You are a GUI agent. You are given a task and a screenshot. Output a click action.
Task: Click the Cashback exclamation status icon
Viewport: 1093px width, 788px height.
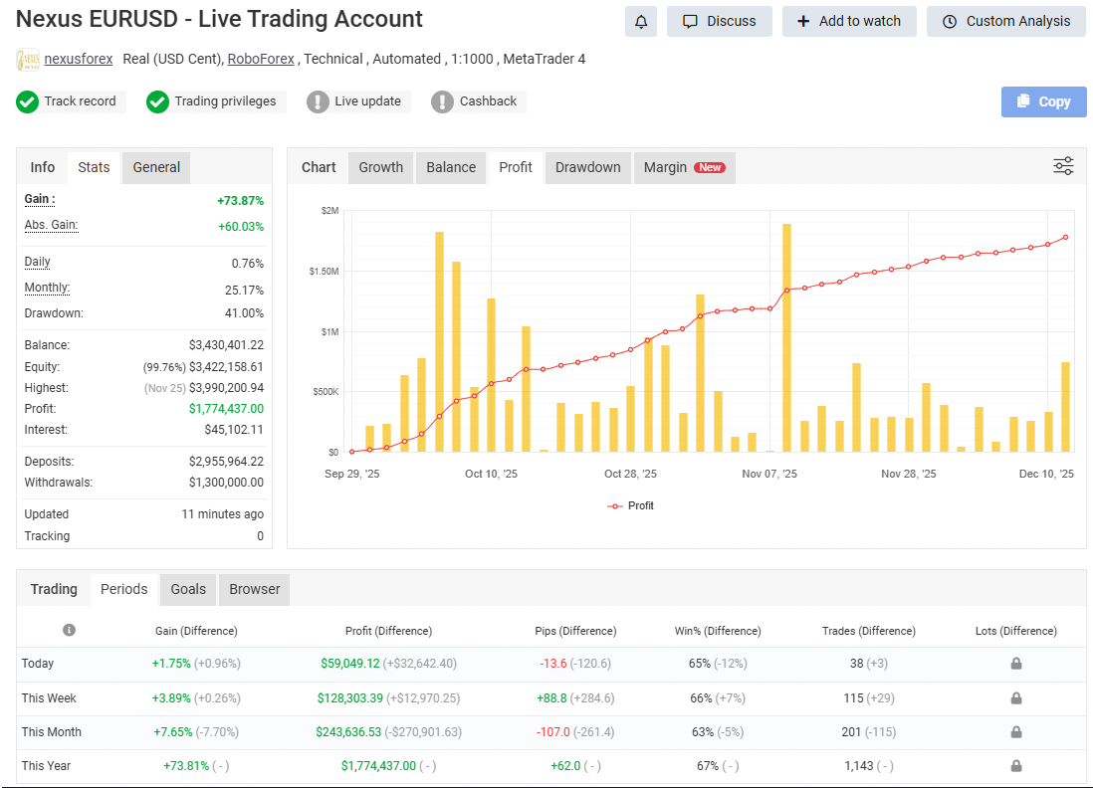tap(442, 101)
